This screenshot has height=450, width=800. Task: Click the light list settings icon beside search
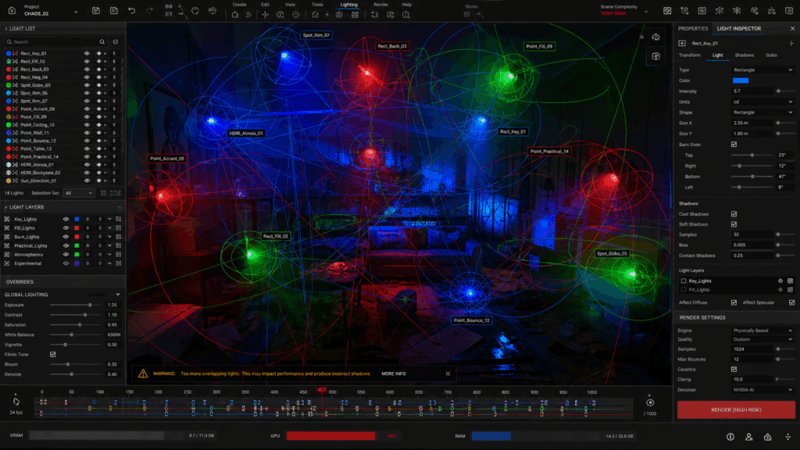click(116, 42)
